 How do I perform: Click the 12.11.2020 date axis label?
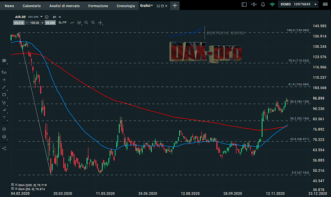click(275, 193)
